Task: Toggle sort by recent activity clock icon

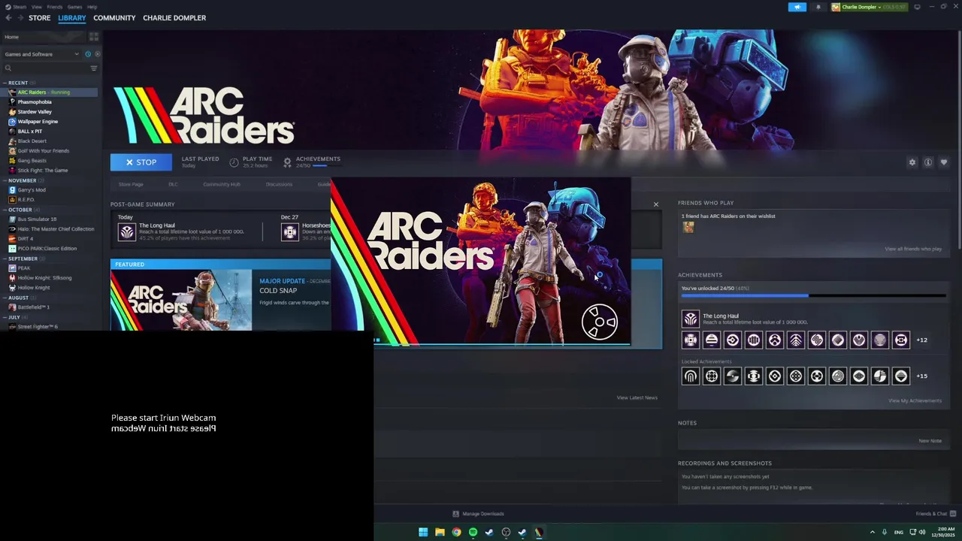Action: pos(88,54)
